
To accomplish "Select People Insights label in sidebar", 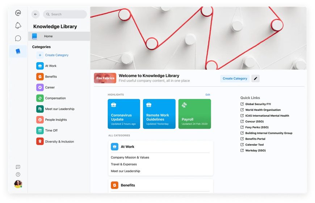I will pyautogui.click(x=56, y=120).
